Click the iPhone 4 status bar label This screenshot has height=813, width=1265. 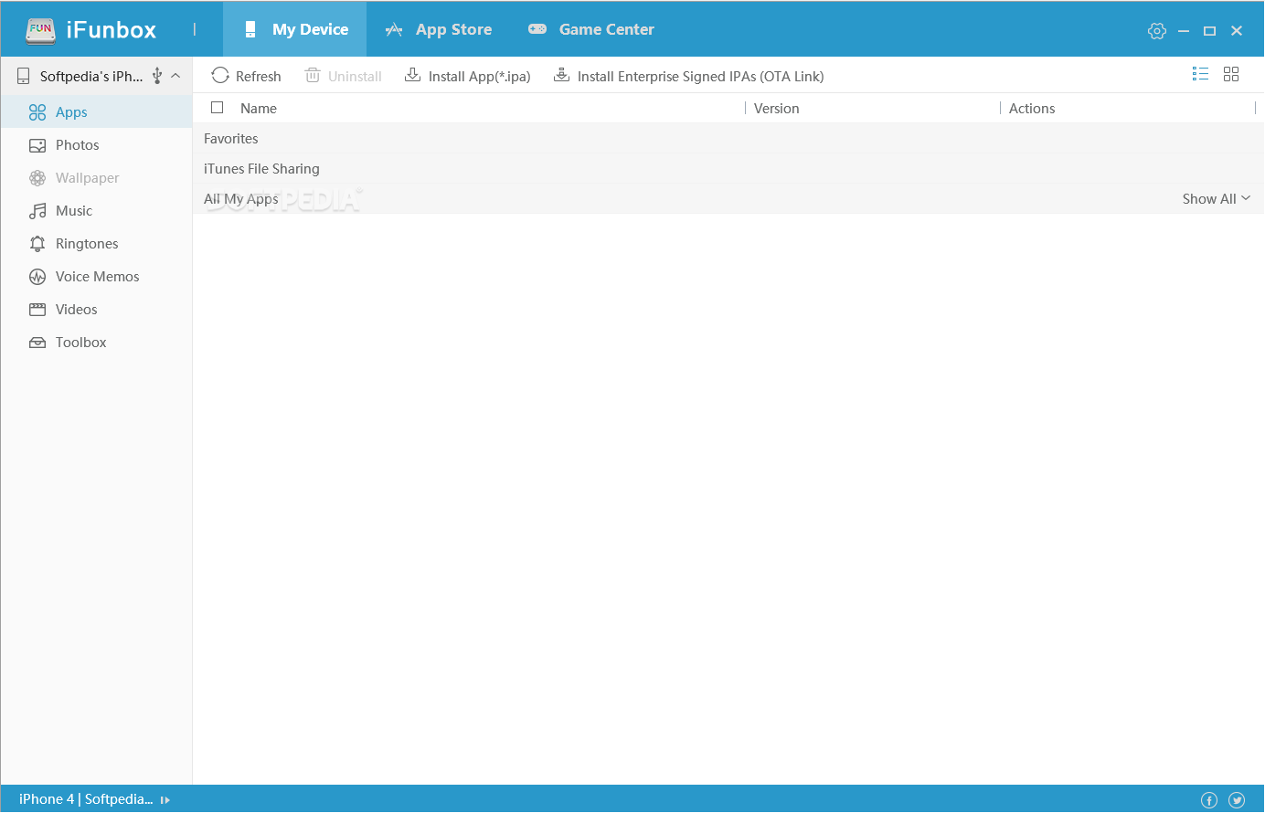86,799
